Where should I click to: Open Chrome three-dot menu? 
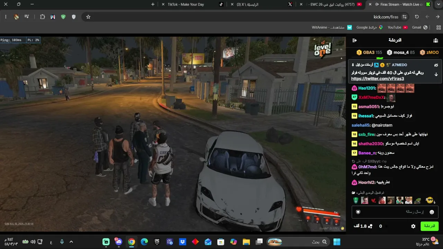[x=6, y=17]
